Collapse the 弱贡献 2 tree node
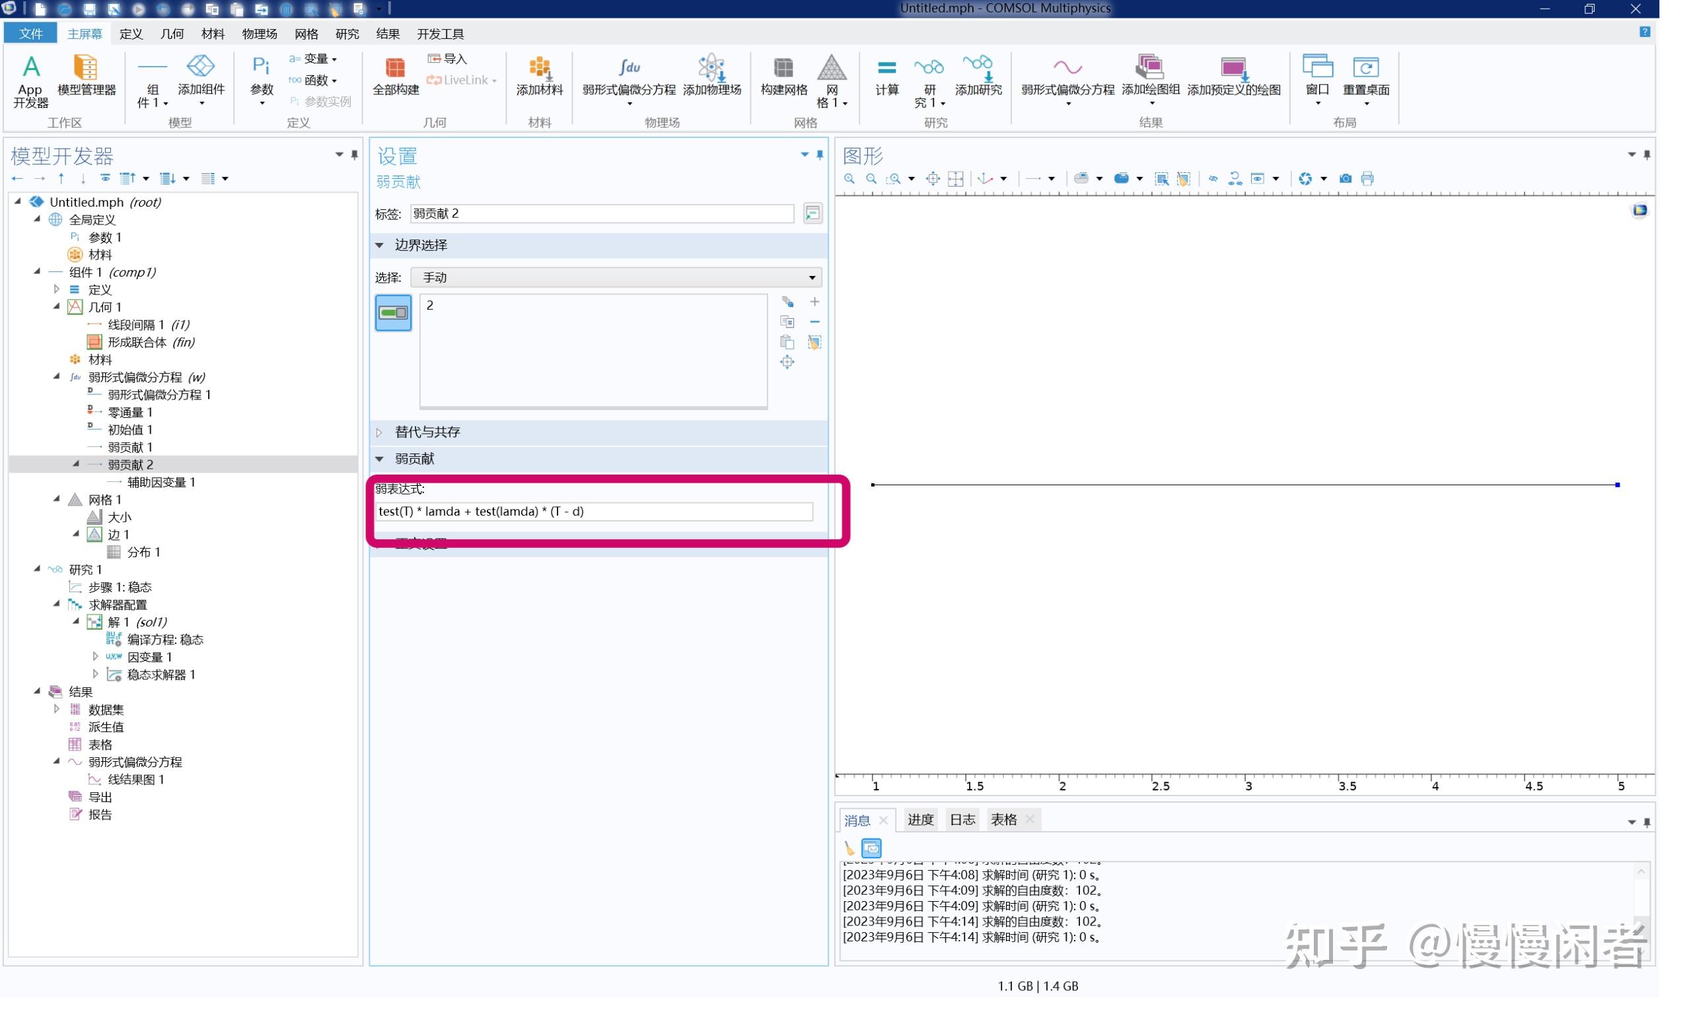 [x=76, y=465]
